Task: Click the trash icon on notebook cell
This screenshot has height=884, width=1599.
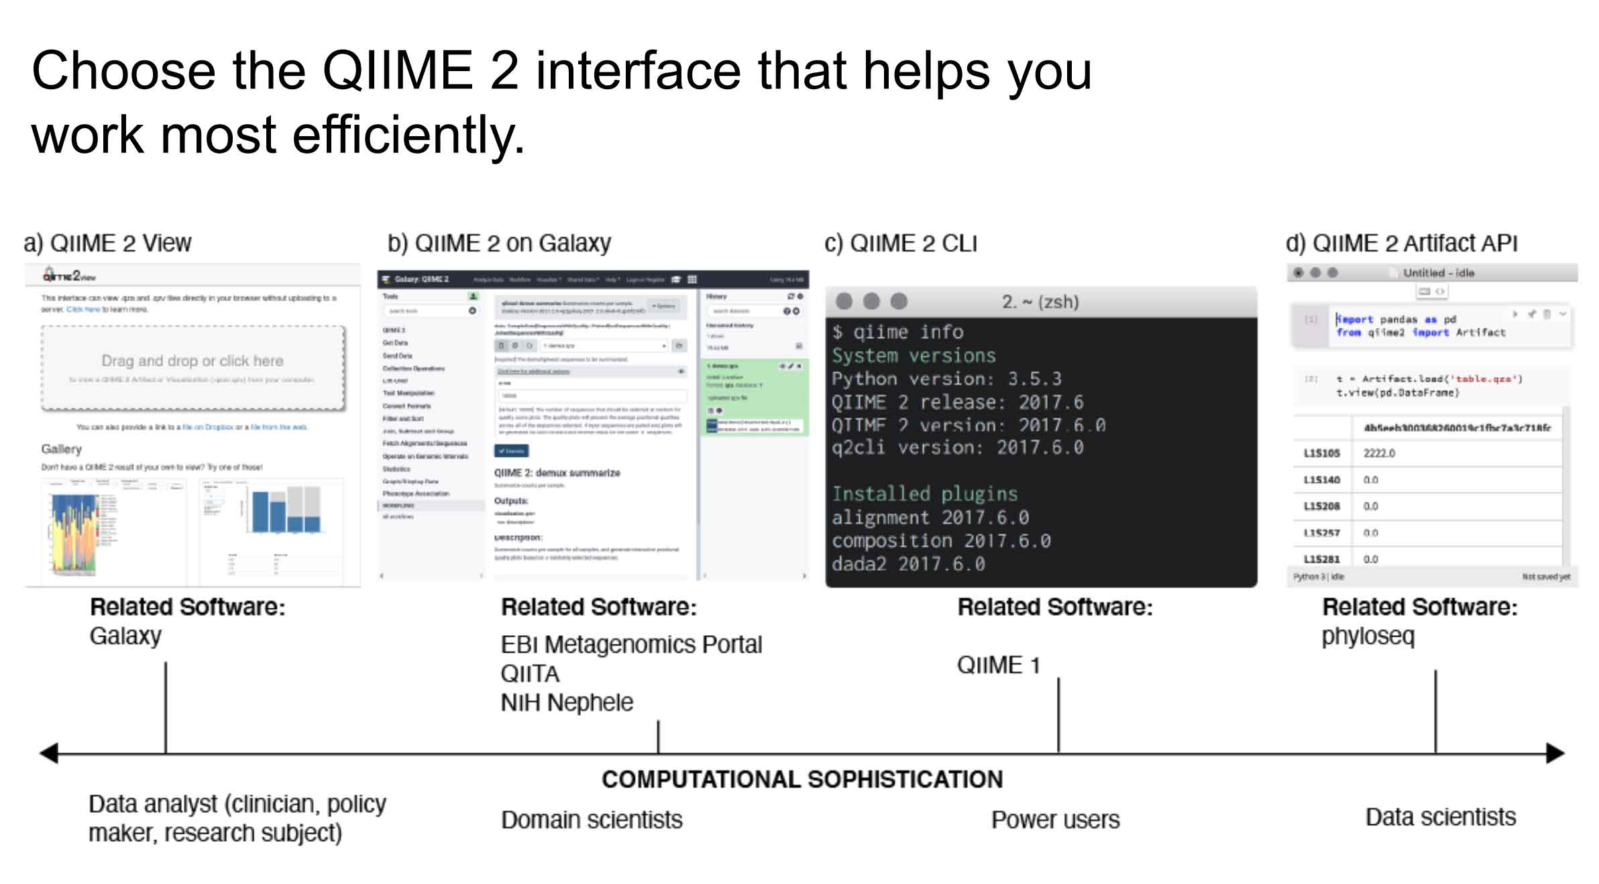Action: 1547,314
